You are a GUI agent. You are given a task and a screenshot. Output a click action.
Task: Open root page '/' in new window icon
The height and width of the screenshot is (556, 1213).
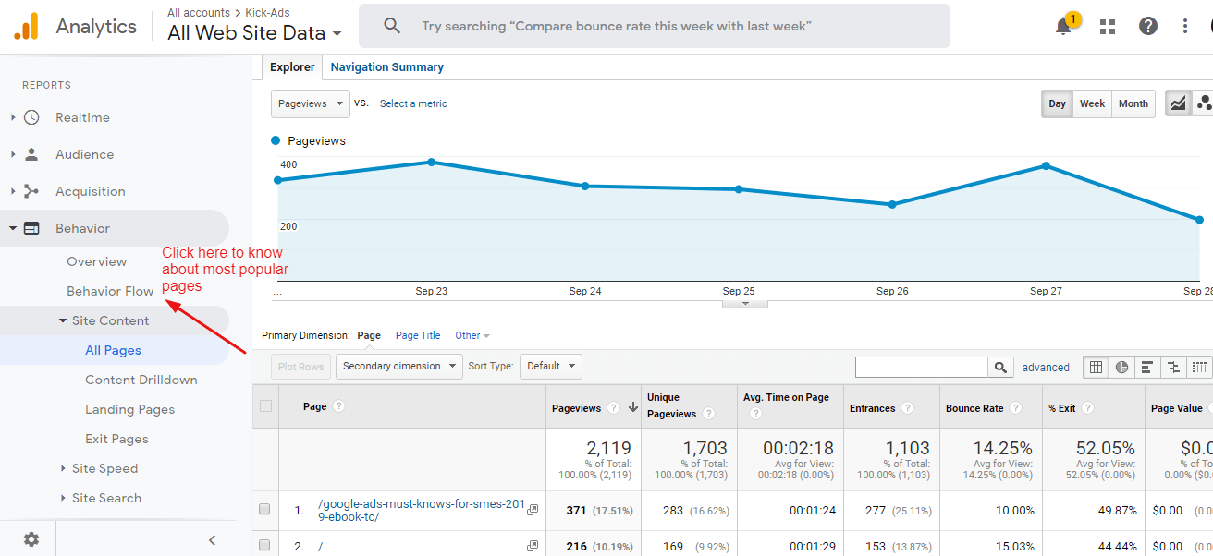click(x=533, y=546)
